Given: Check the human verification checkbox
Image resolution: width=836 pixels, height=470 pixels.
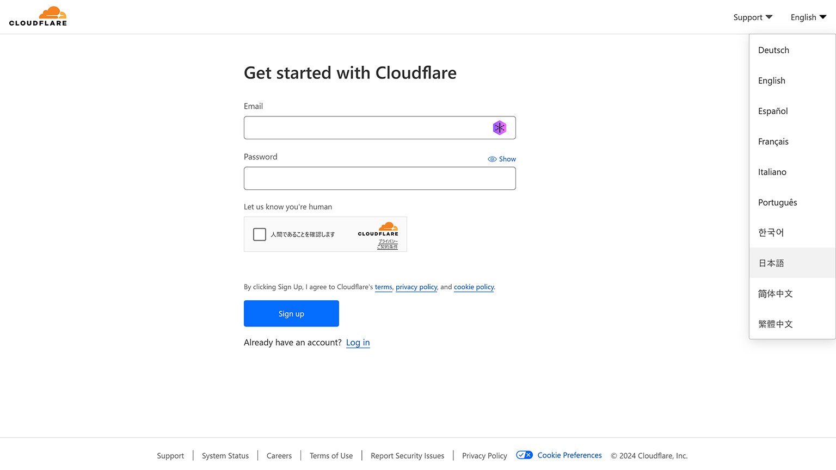Looking at the screenshot, I should point(260,234).
